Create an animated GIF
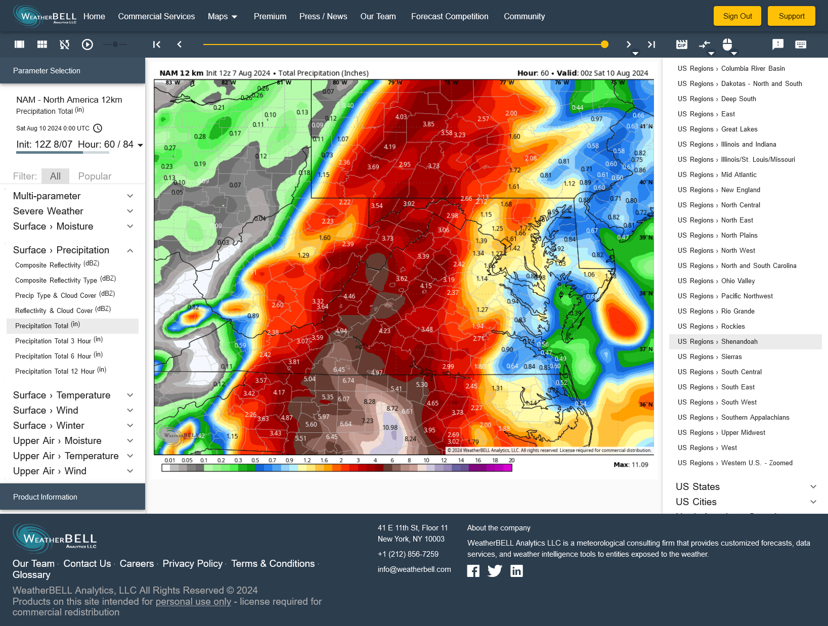Viewport: 828px width, 626px height. [682, 44]
